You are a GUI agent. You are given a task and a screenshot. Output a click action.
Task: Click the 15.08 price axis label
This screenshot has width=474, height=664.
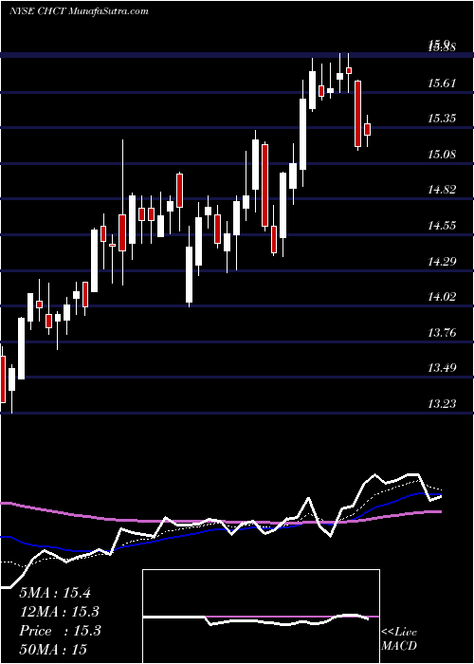click(442, 154)
